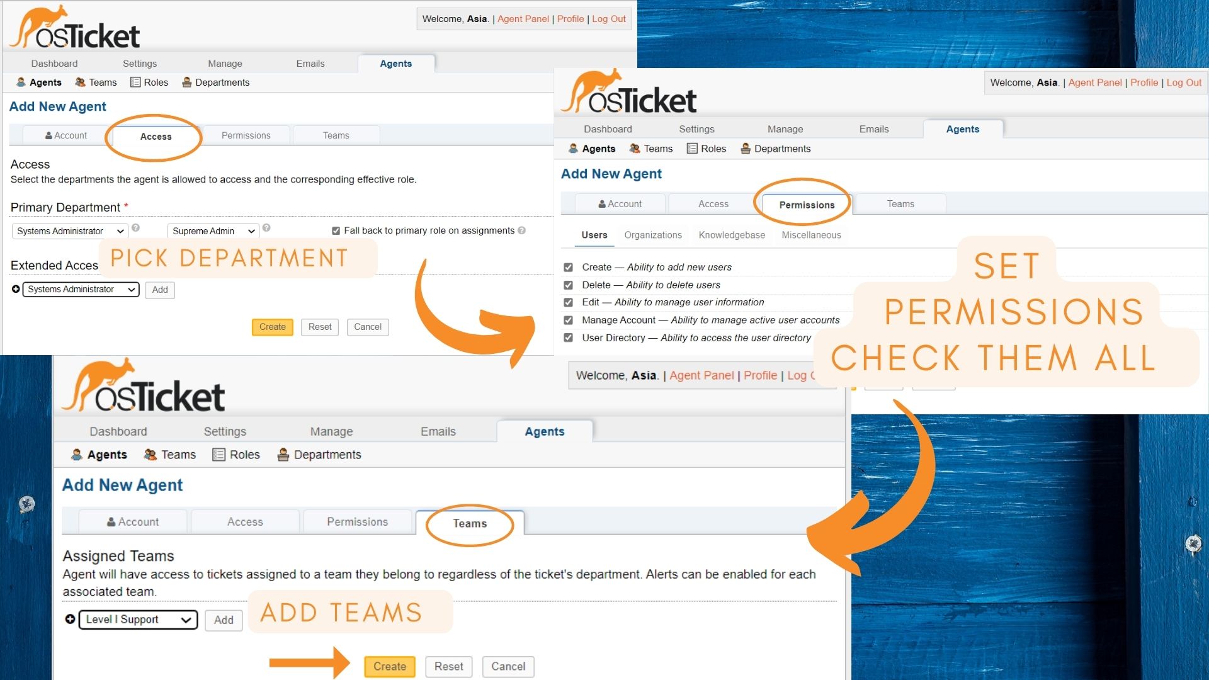Click Add button next to Level I Support

point(224,620)
